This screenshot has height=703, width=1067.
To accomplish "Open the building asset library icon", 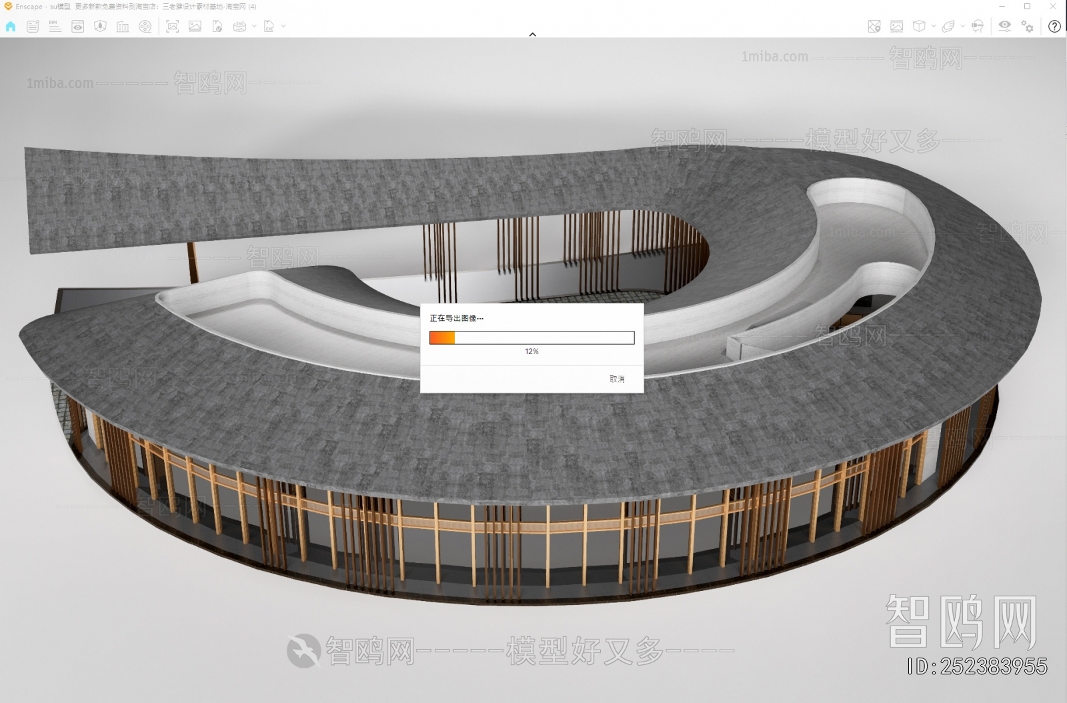I will [x=123, y=27].
